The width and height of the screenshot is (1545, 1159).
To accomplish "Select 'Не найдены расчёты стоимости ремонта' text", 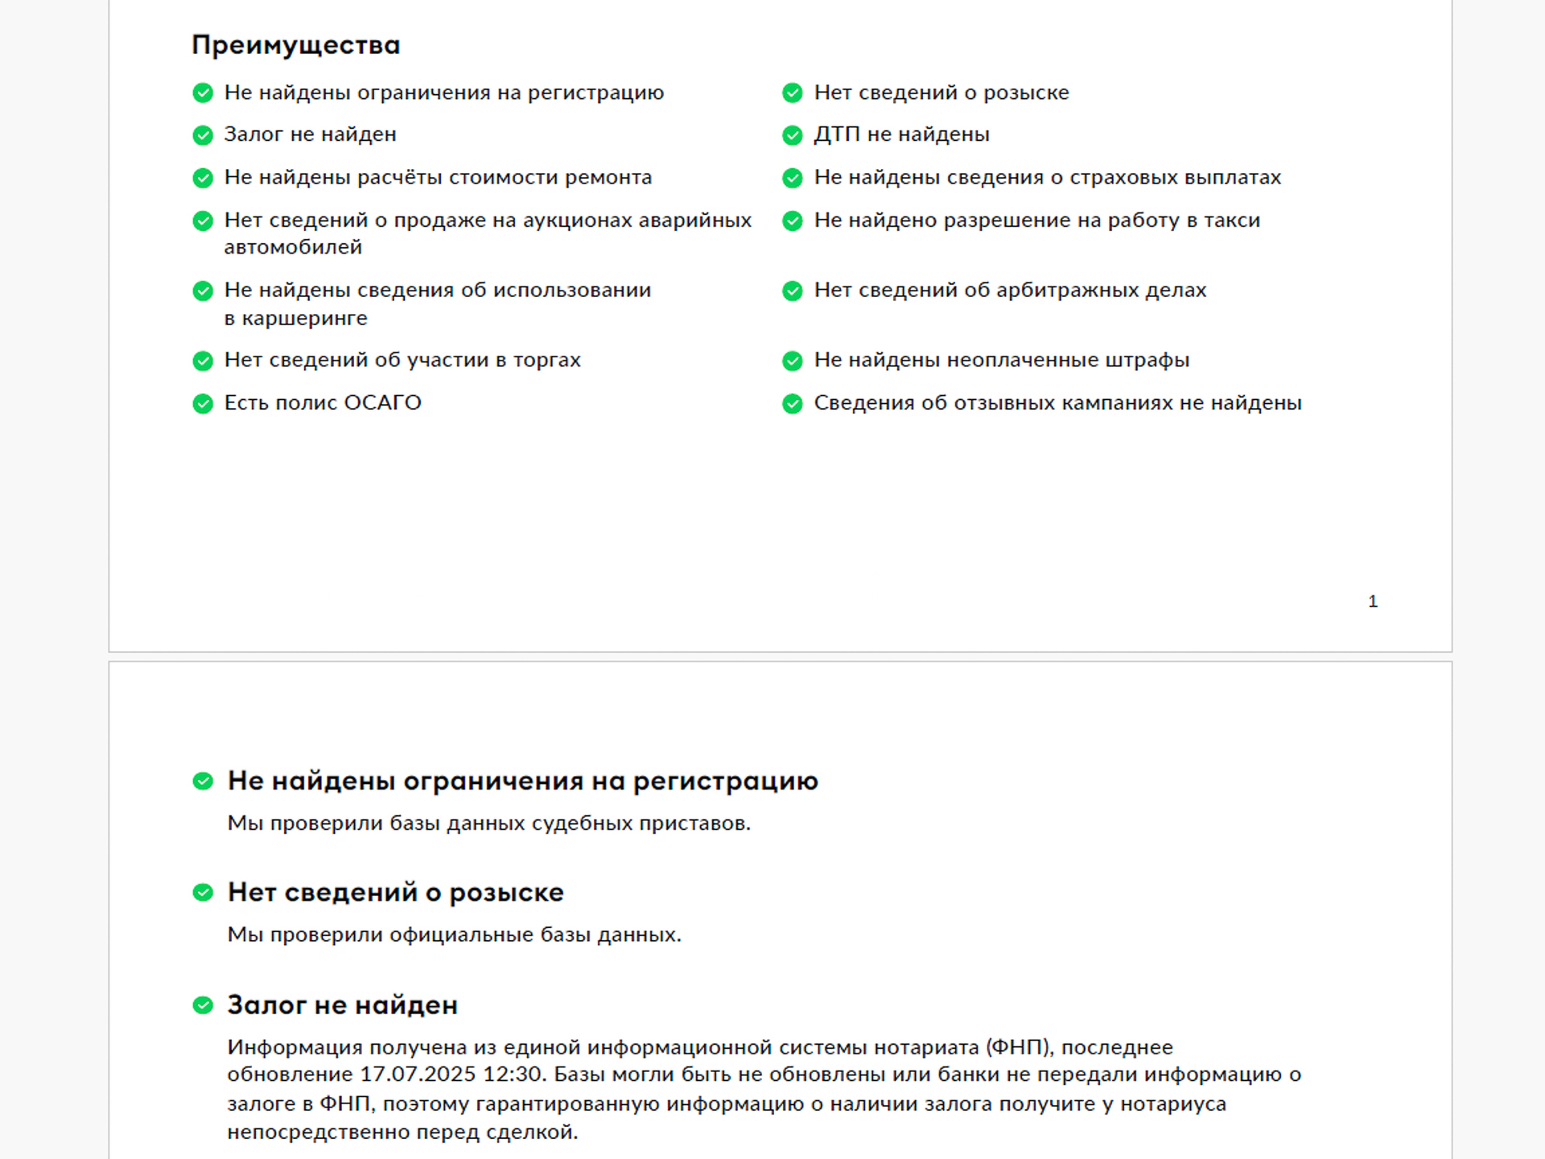I will point(438,177).
